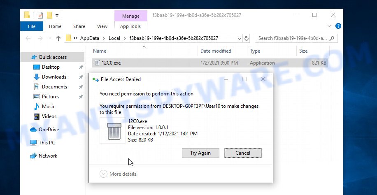Select Quick access in navigation pane
The width and height of the screenshot is (377, 195).
(x=52, y=57)
